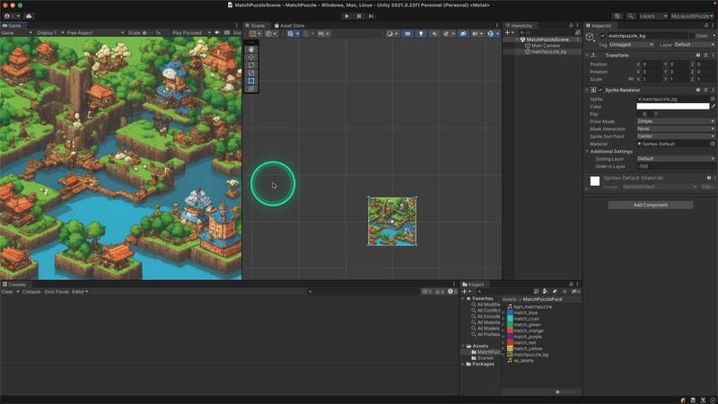
Task: Open Draw Mode Simple dropdown
Action: [676, 121]
